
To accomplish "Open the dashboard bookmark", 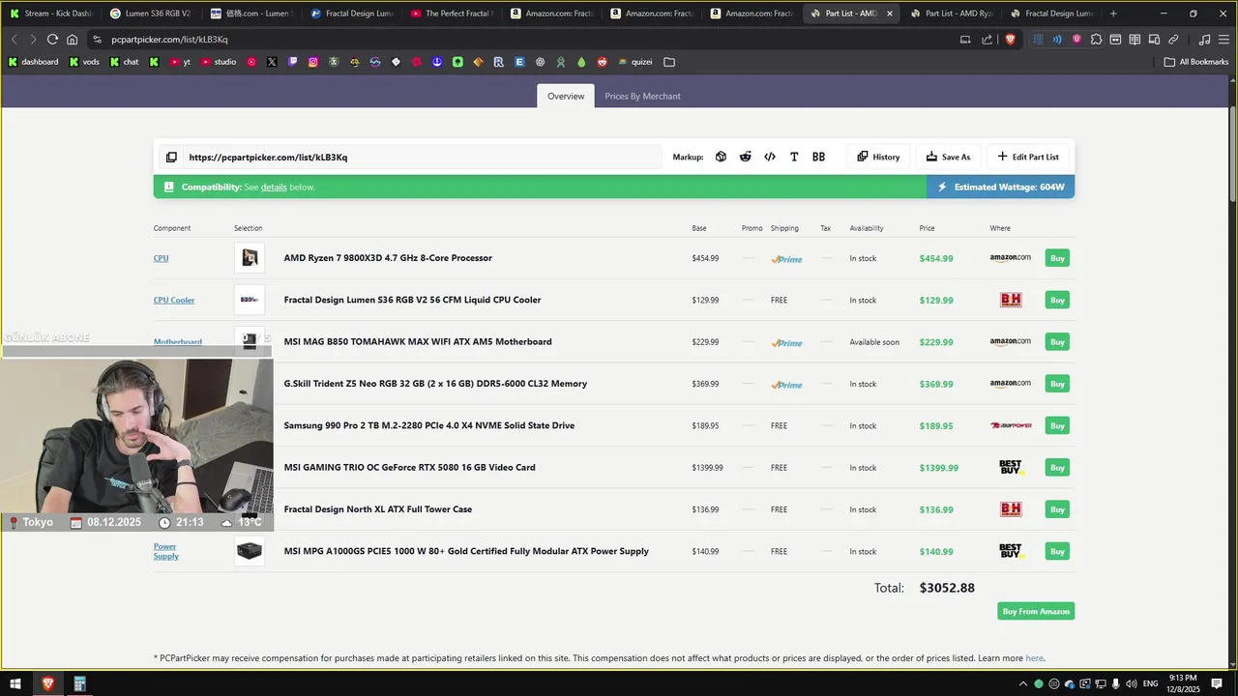I will [x=33, y=62].
